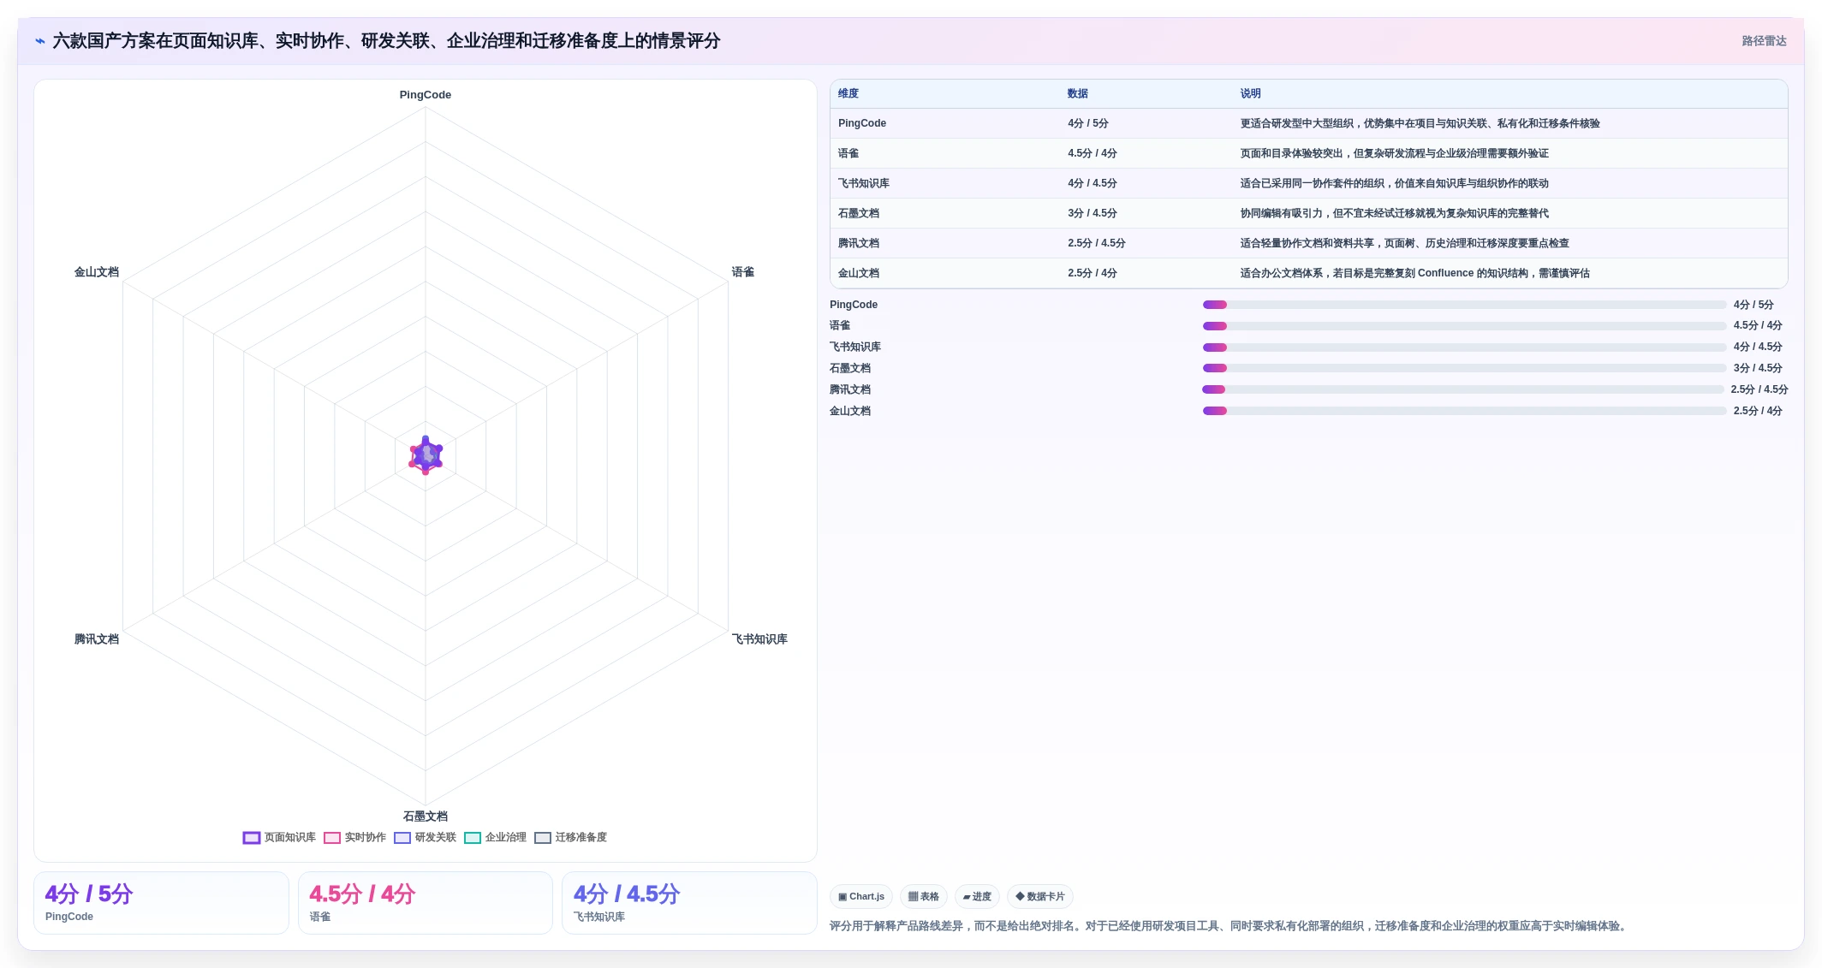Viewport: 1822px width, 968px height.
Task: Click the radar data polygon at chart center
Action: pyautogui.click(x=426, y=455)
